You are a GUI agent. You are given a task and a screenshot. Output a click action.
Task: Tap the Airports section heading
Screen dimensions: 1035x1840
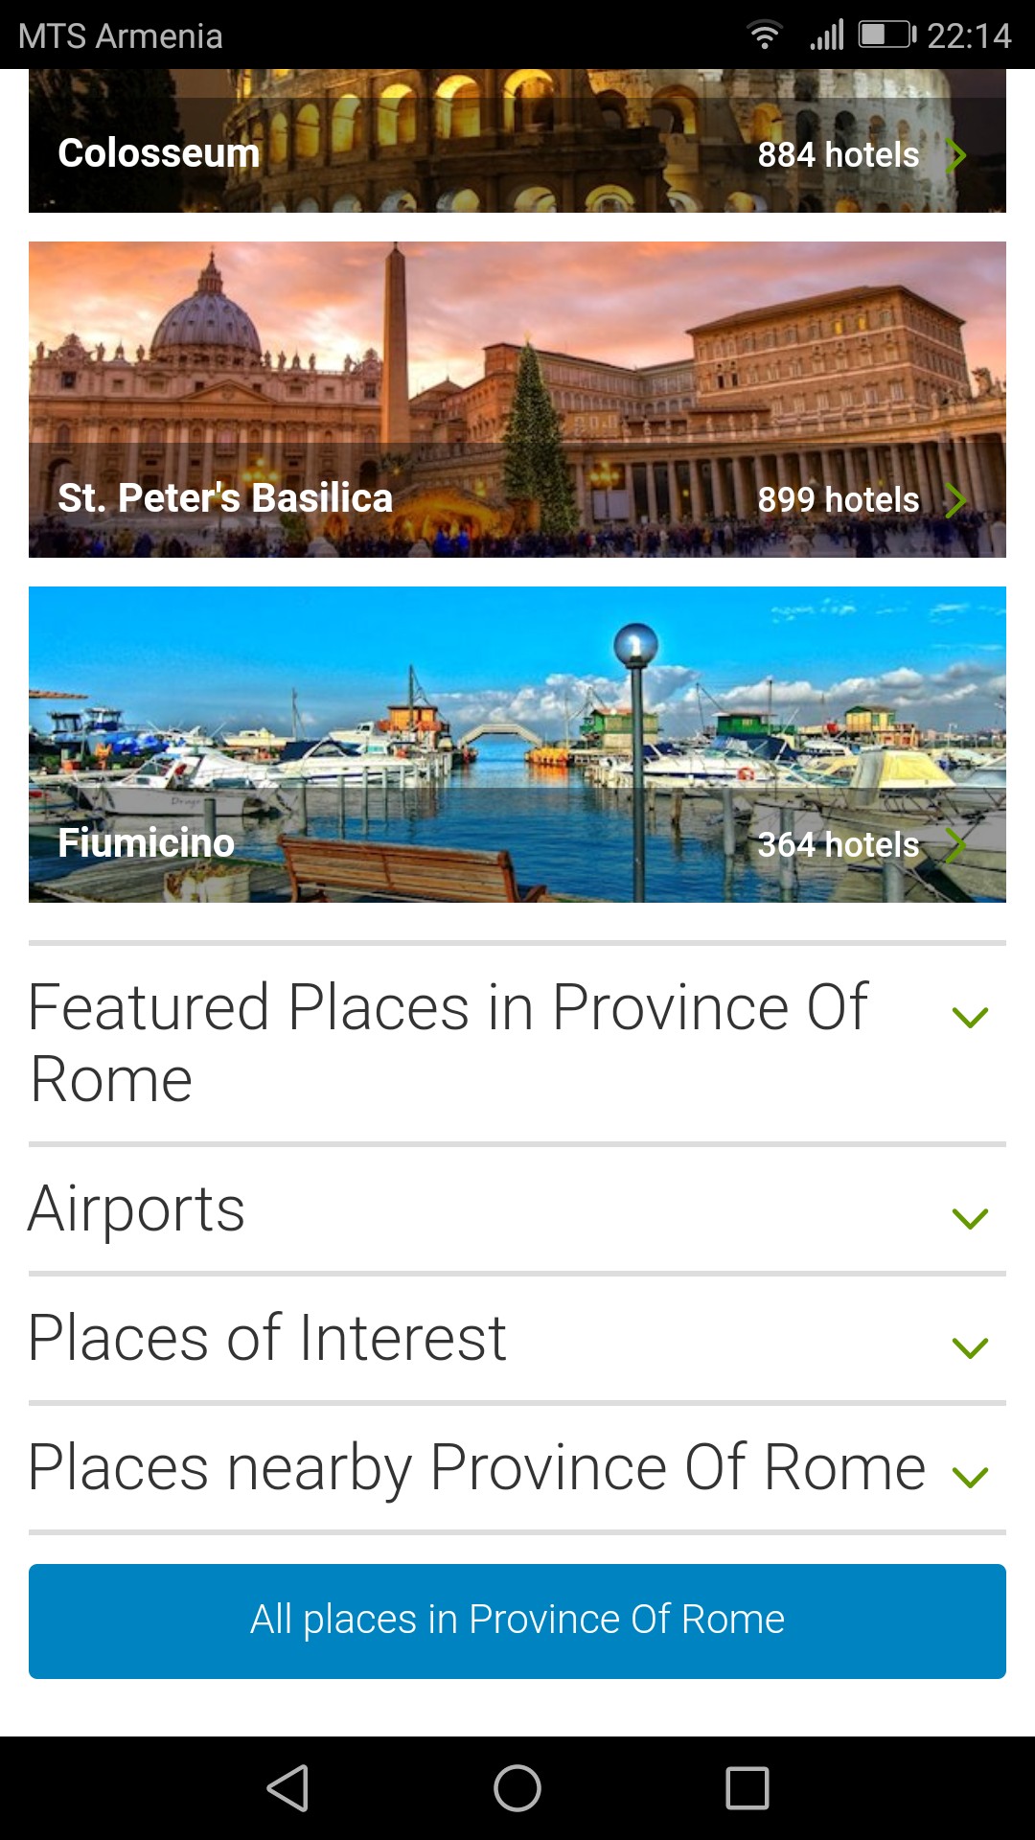137,1208
